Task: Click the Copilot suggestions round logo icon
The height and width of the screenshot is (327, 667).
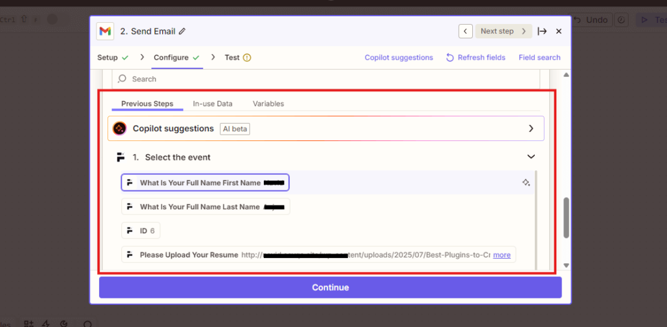Action: click(120, 128)
